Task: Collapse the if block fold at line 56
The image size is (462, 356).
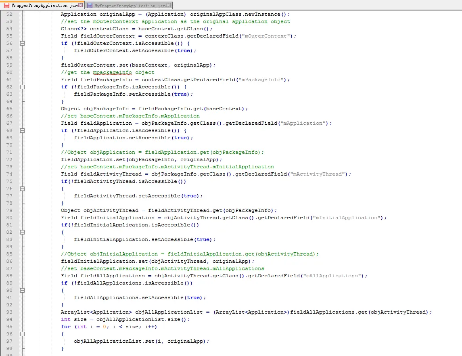Action: coord(23,43)
